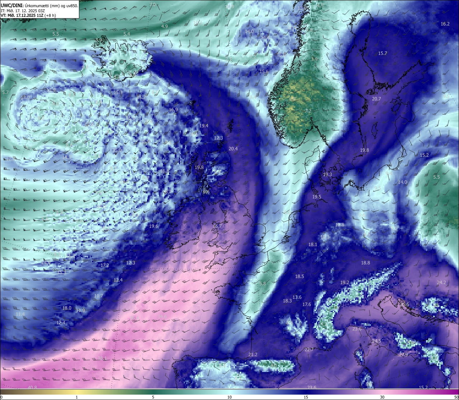This screenshot has height=400, width=459.
Task: Click the map value 19.4
Action: pos(204,126)
